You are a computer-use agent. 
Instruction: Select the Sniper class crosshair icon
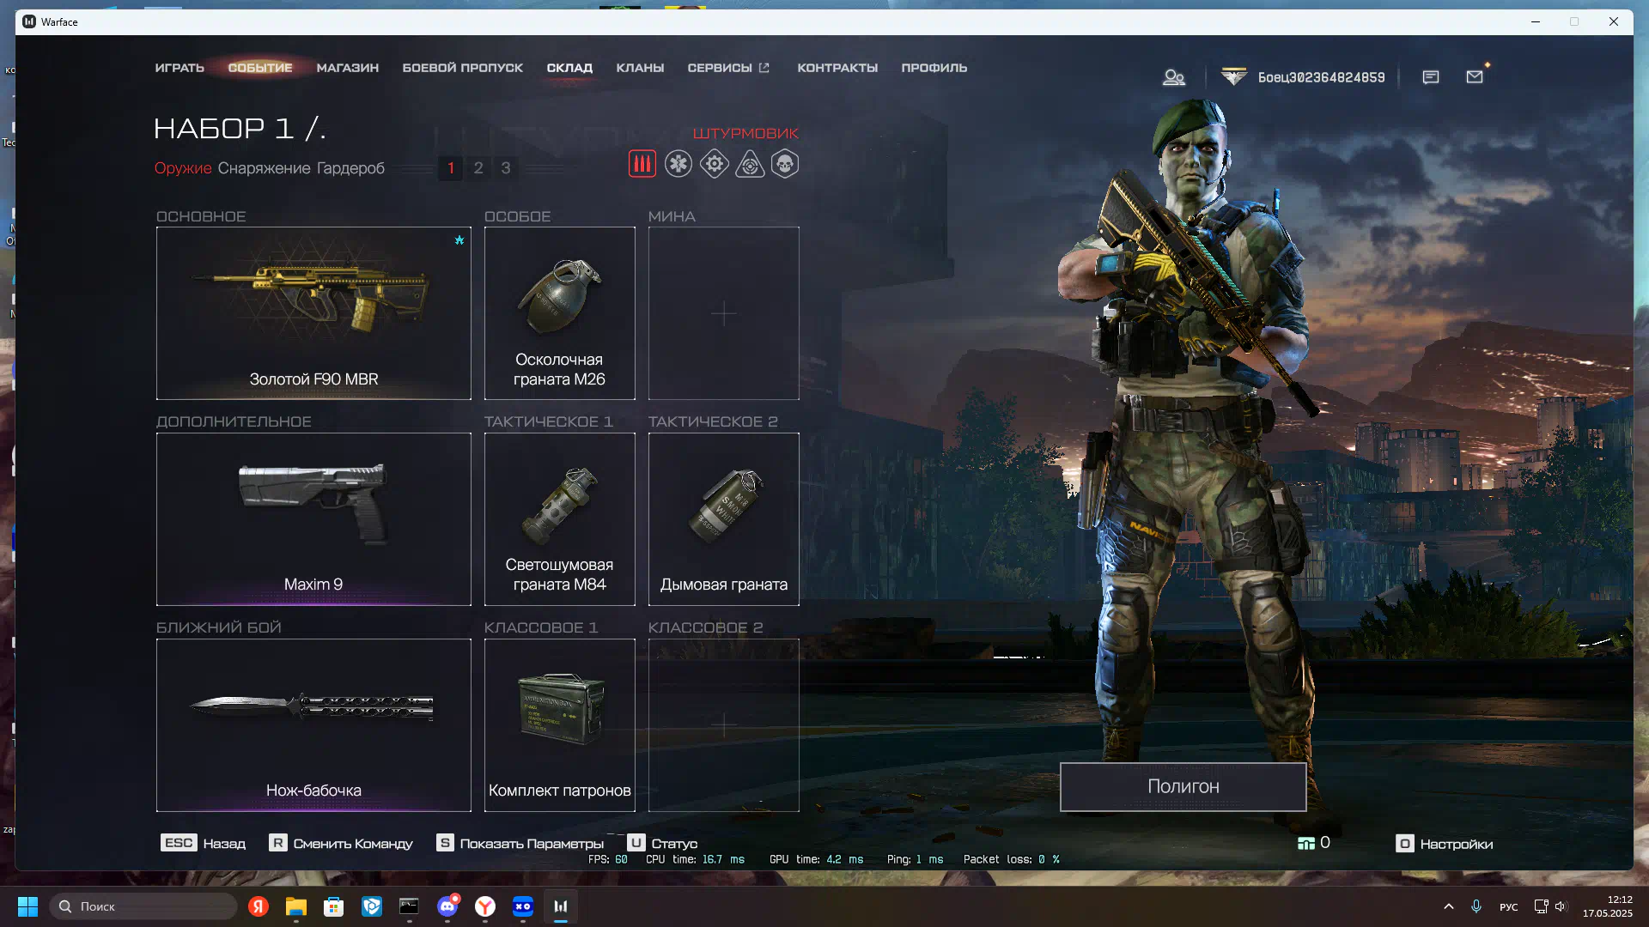(750, 164)
